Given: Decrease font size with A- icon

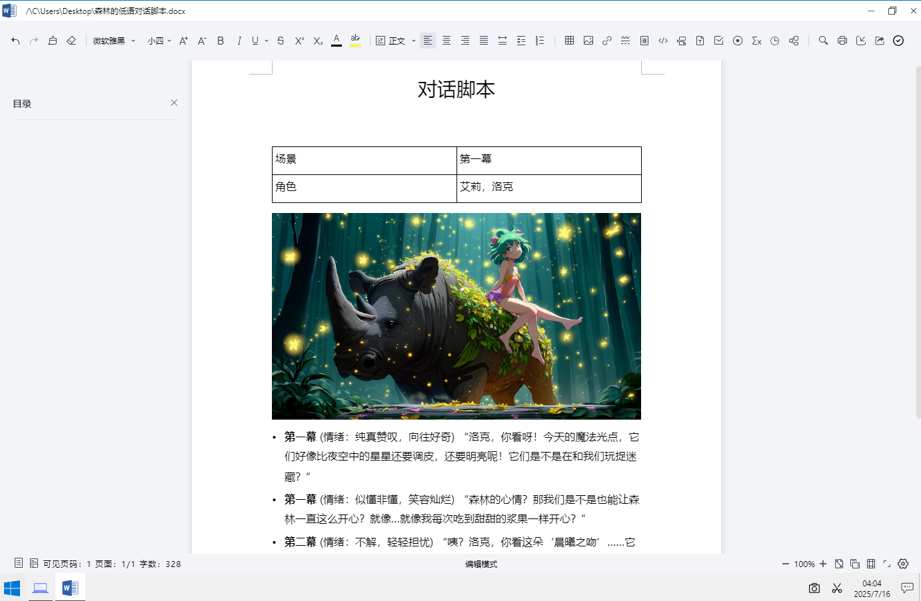Looking at the screenshot, I should [202, 41].
